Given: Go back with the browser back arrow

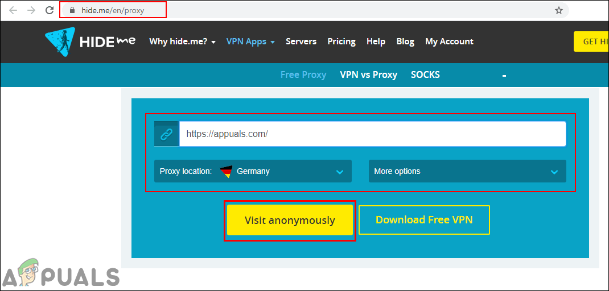Looking at the screenshot, I should (13, 10).
